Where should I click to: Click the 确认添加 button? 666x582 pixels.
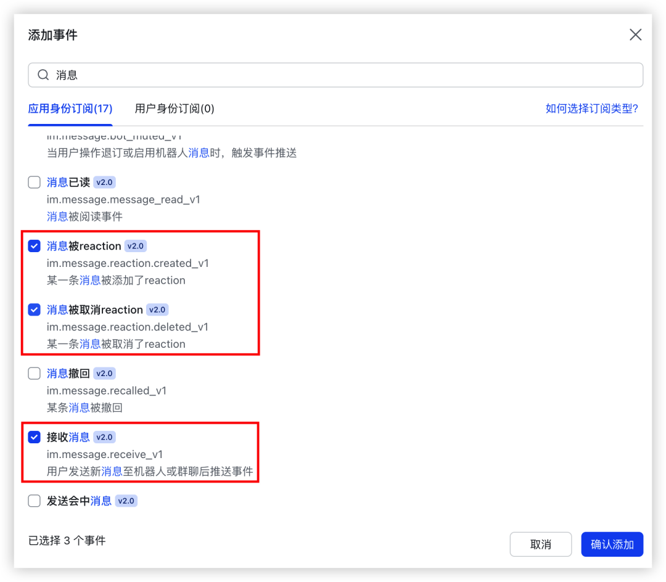point(612,544)
